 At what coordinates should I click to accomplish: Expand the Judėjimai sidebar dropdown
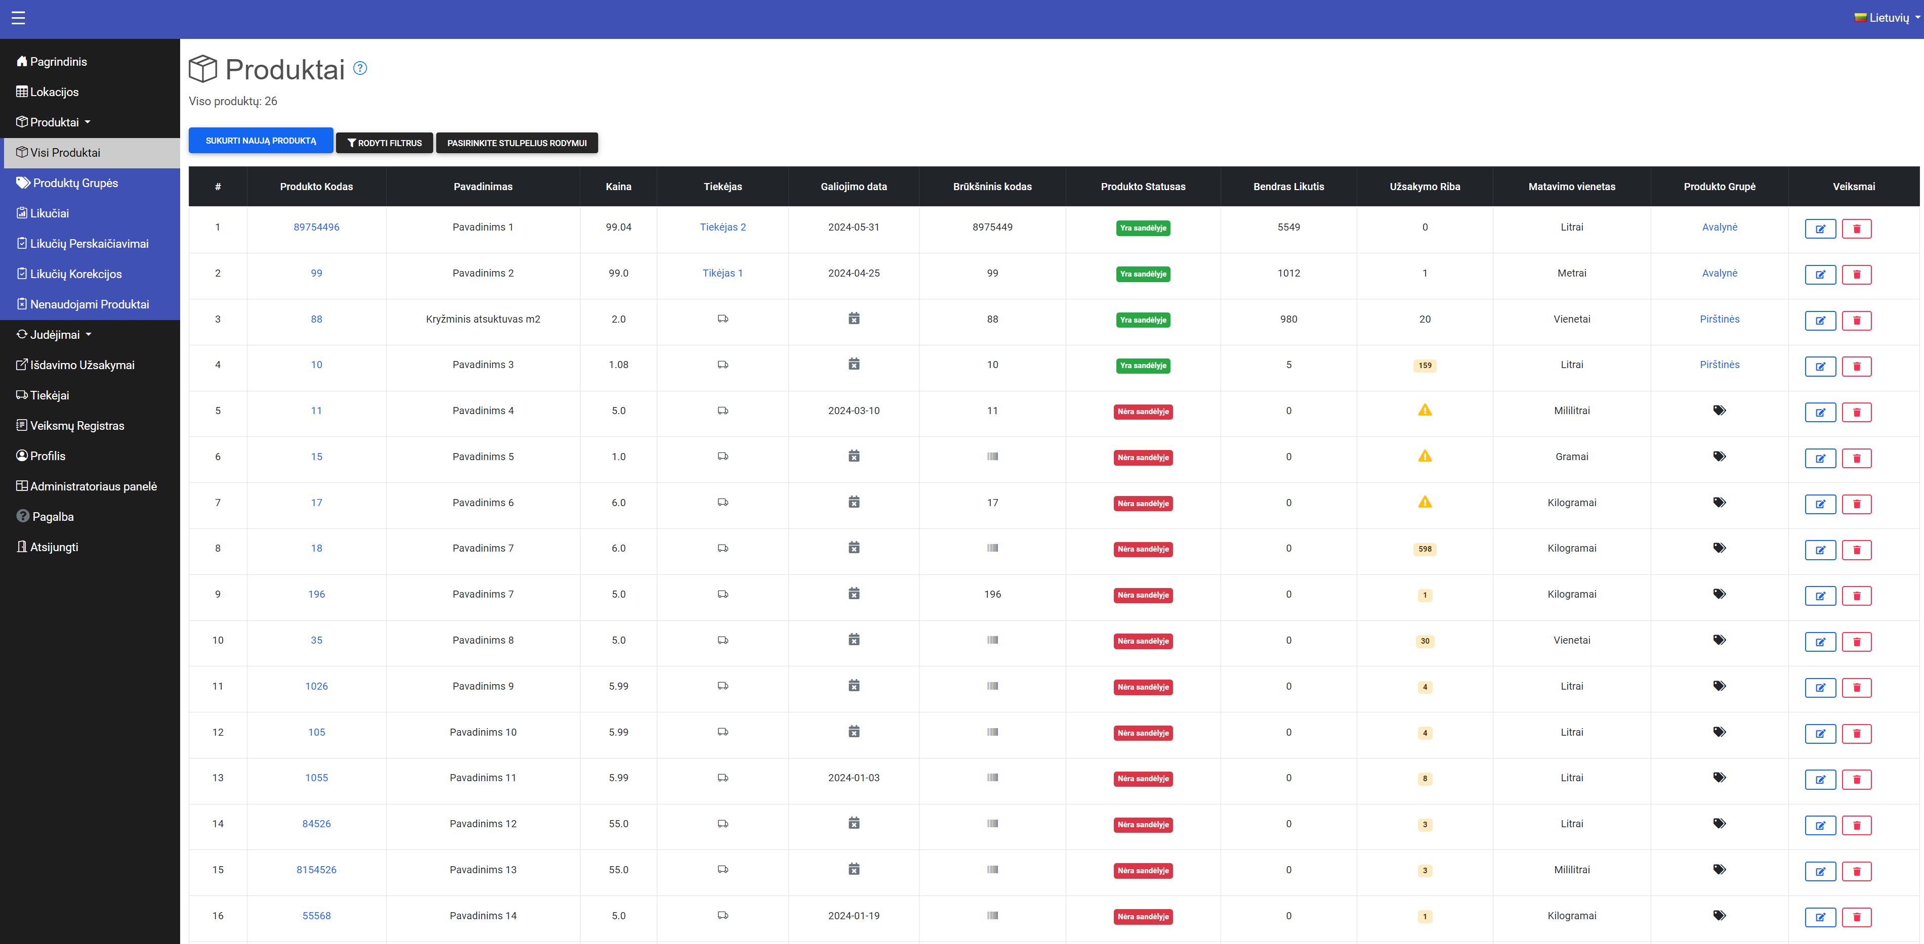[x=55, y=335]
